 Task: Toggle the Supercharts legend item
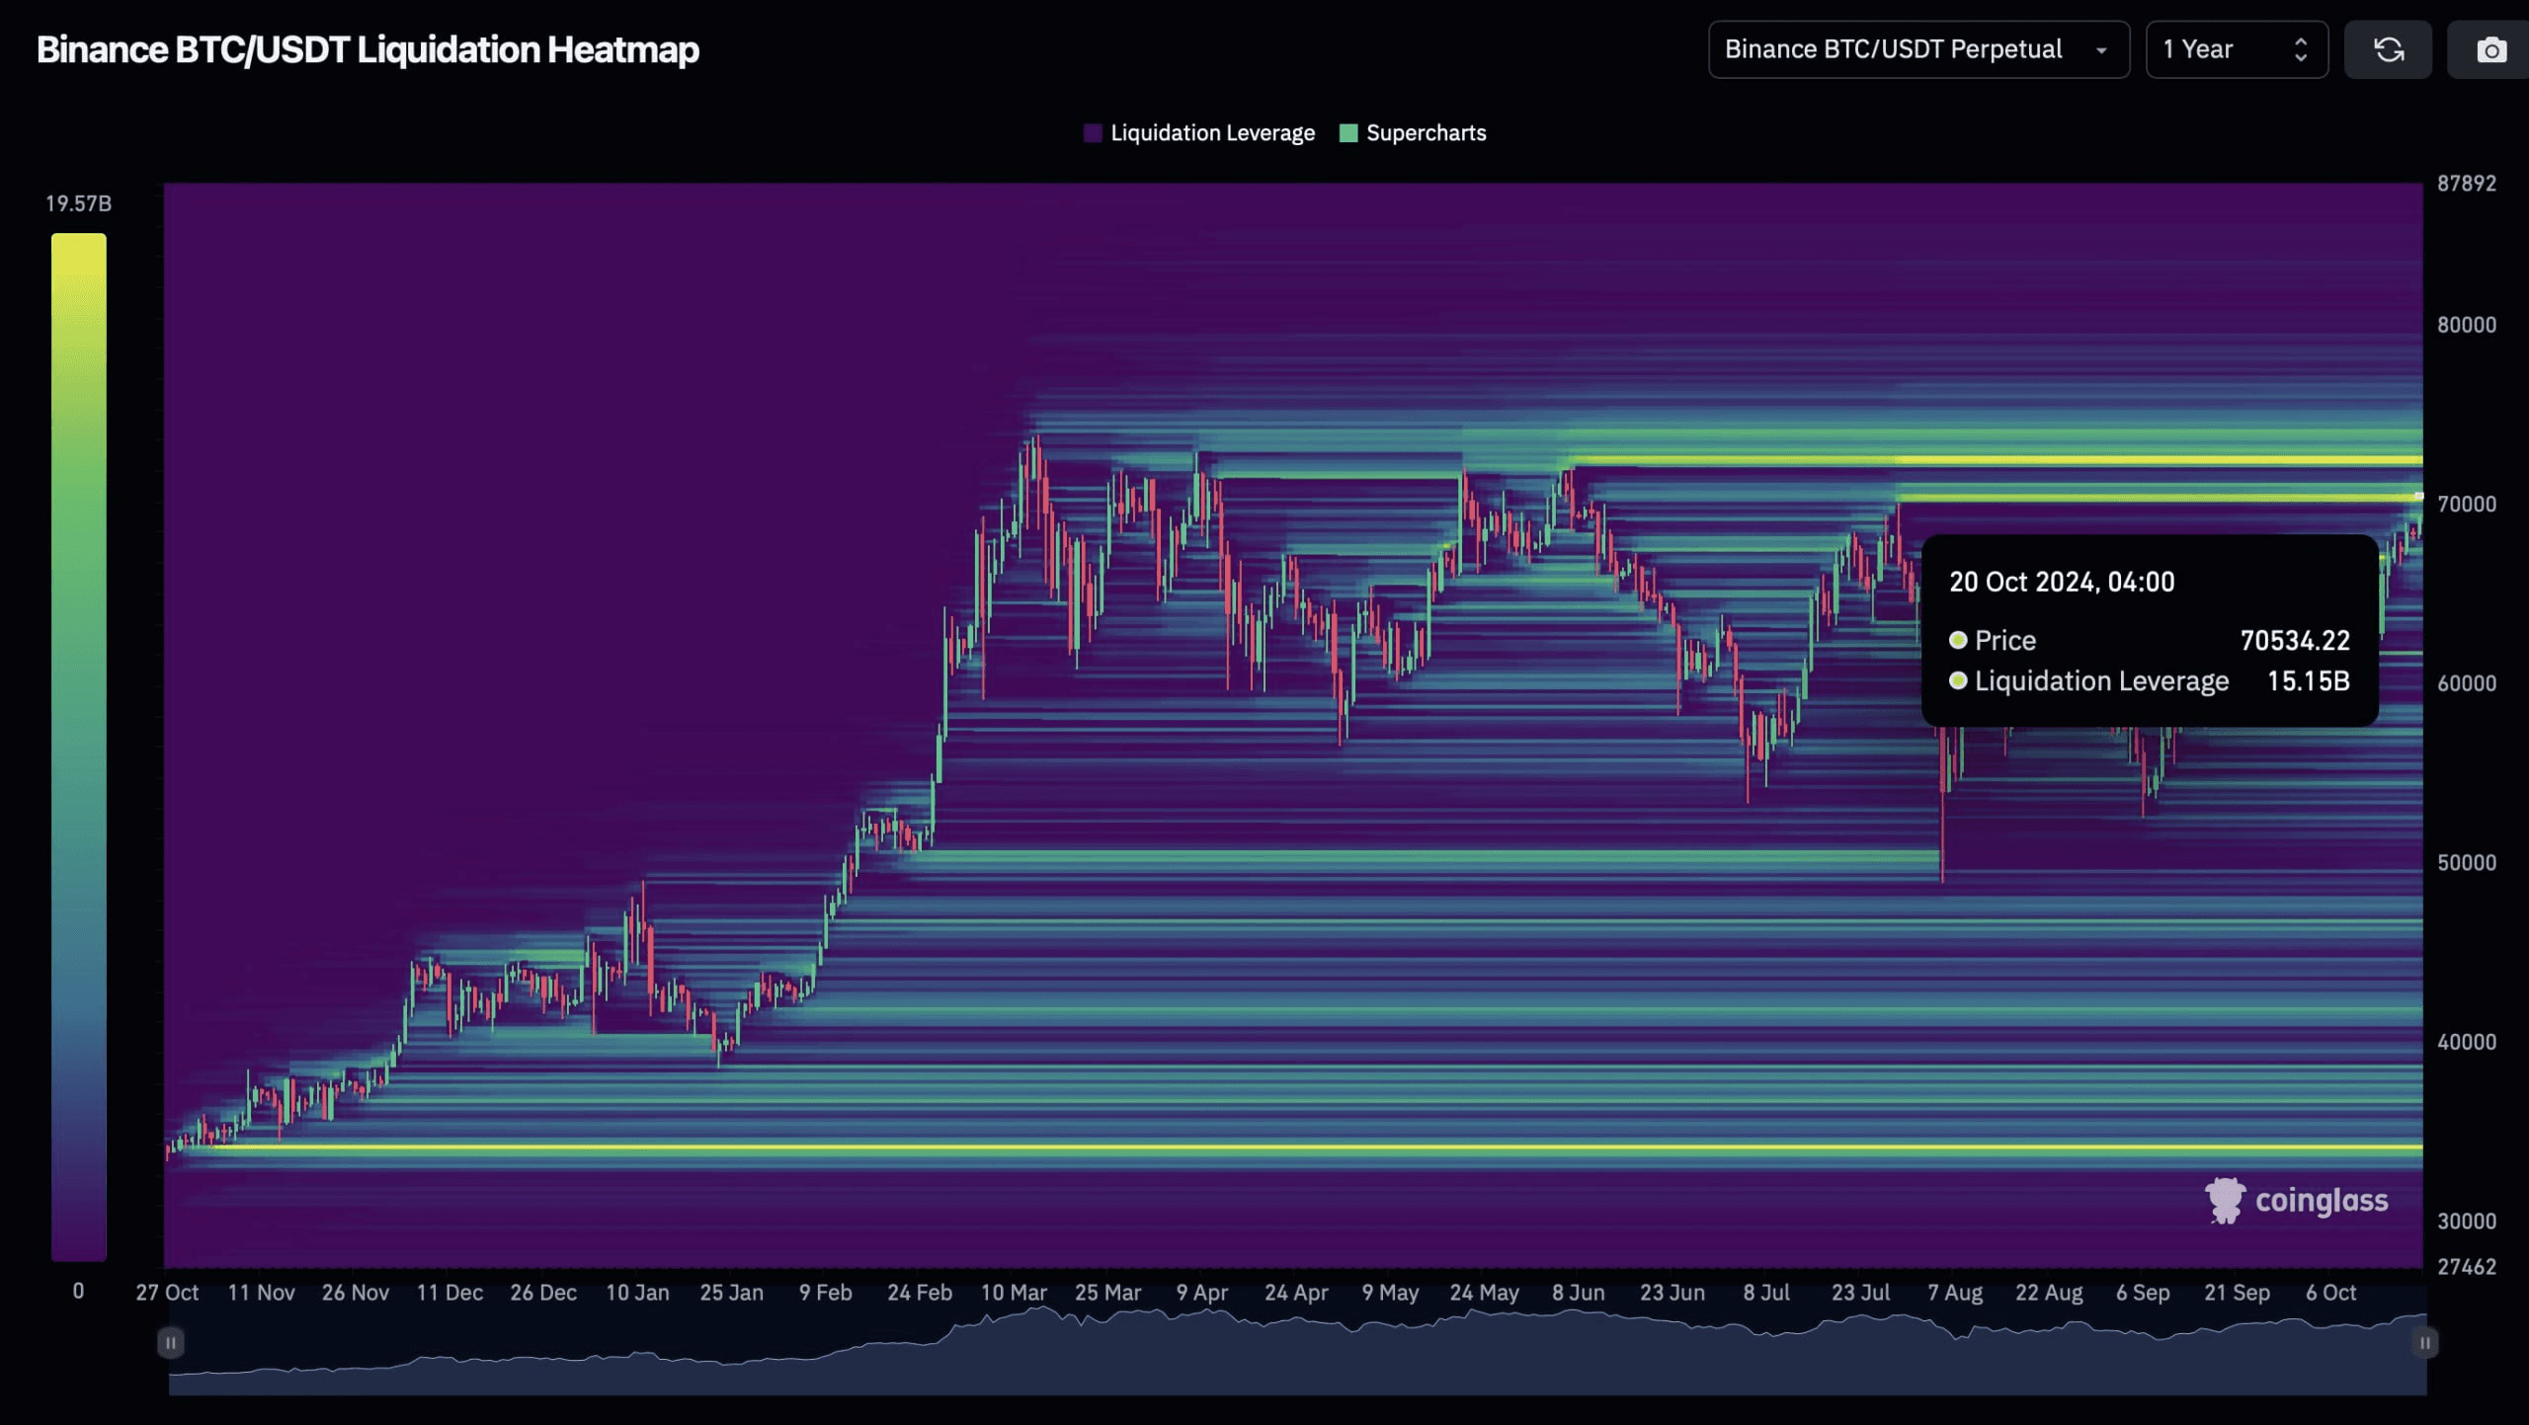(1413, 133)
